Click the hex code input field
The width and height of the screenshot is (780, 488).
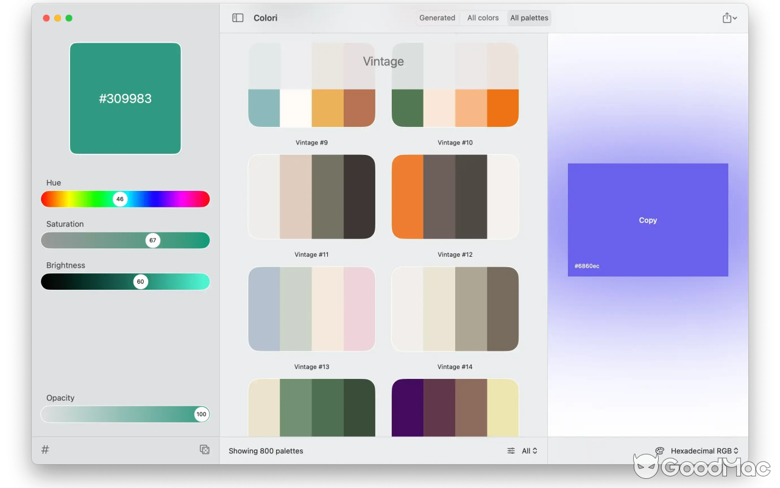click(110, 450)
